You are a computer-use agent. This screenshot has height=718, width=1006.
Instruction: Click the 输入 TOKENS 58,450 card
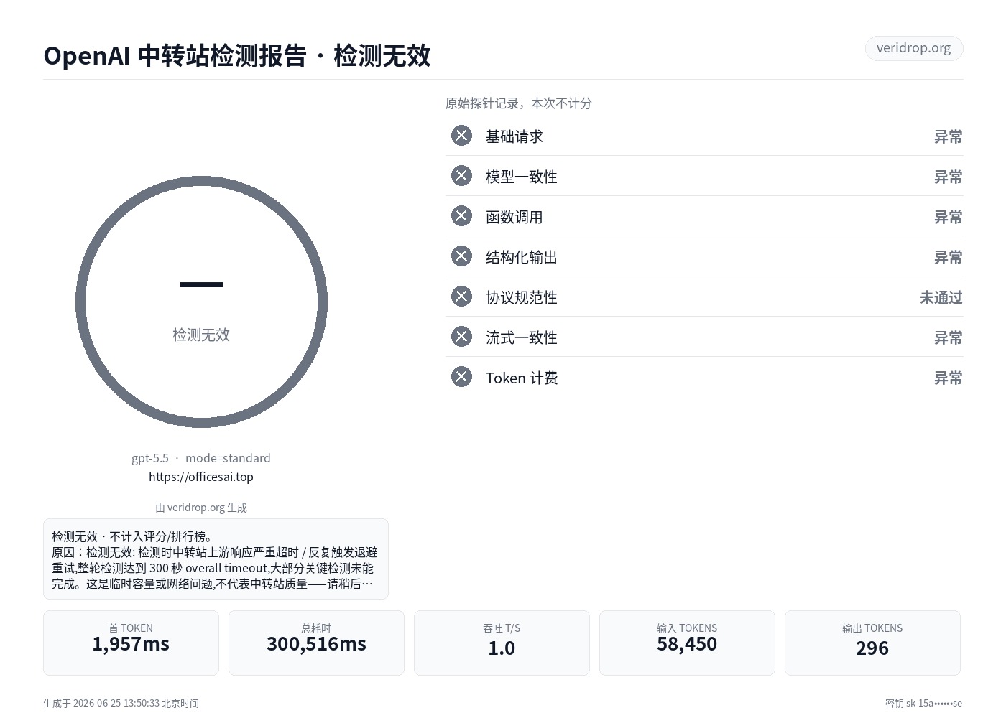[687, 643]
